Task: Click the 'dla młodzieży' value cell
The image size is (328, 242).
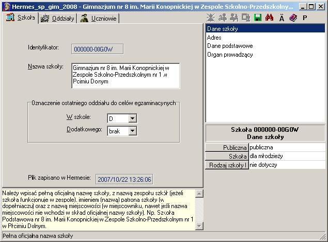Action: (x=287, y=156)
